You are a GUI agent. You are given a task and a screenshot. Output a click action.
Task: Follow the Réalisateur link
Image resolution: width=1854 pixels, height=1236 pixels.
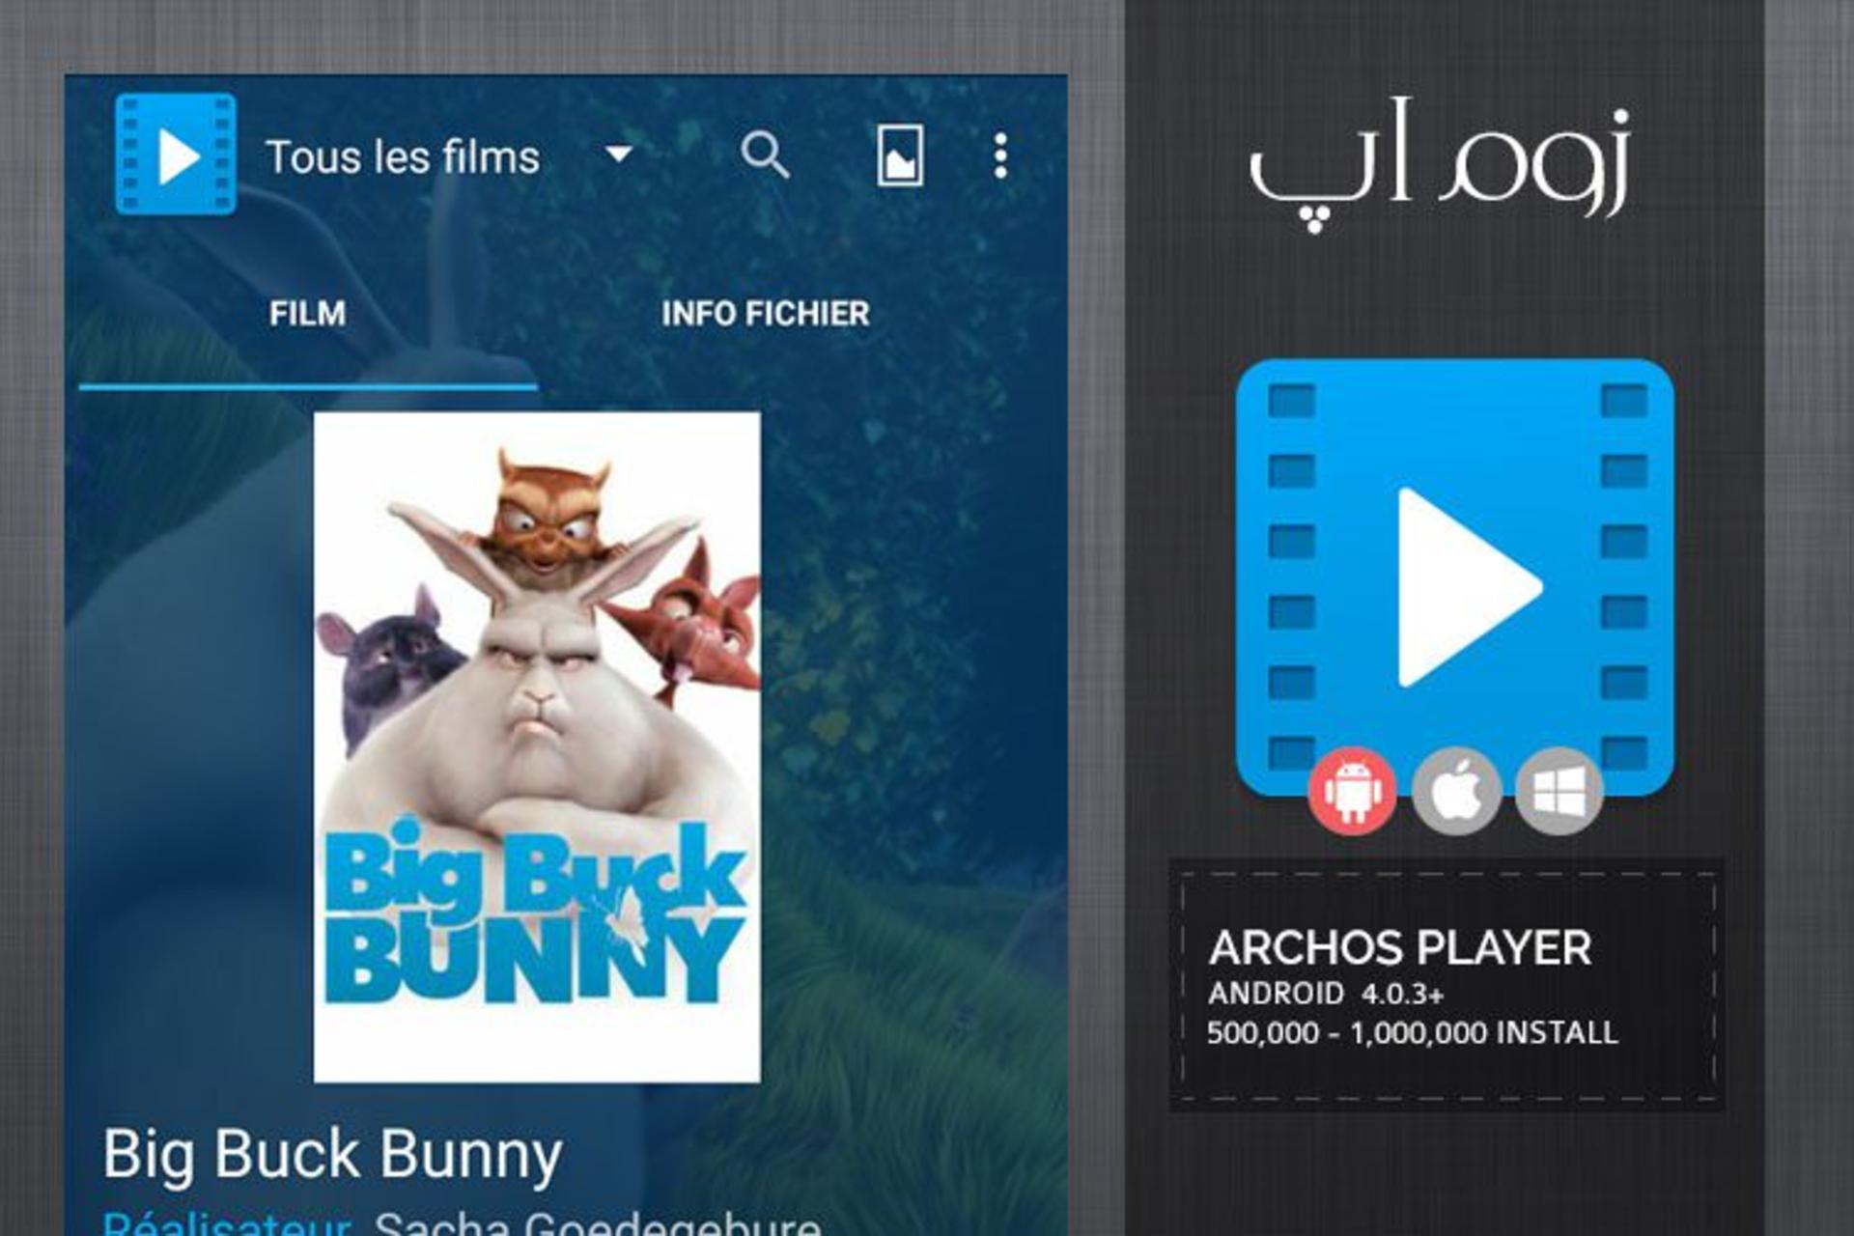pos(226,1222)
